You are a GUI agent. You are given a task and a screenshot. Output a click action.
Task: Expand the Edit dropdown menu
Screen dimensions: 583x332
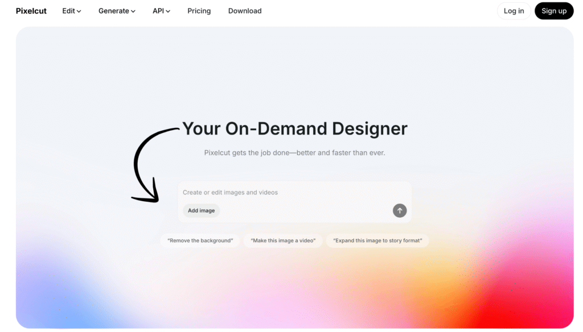pyautogui.click(x=71, y=11)
